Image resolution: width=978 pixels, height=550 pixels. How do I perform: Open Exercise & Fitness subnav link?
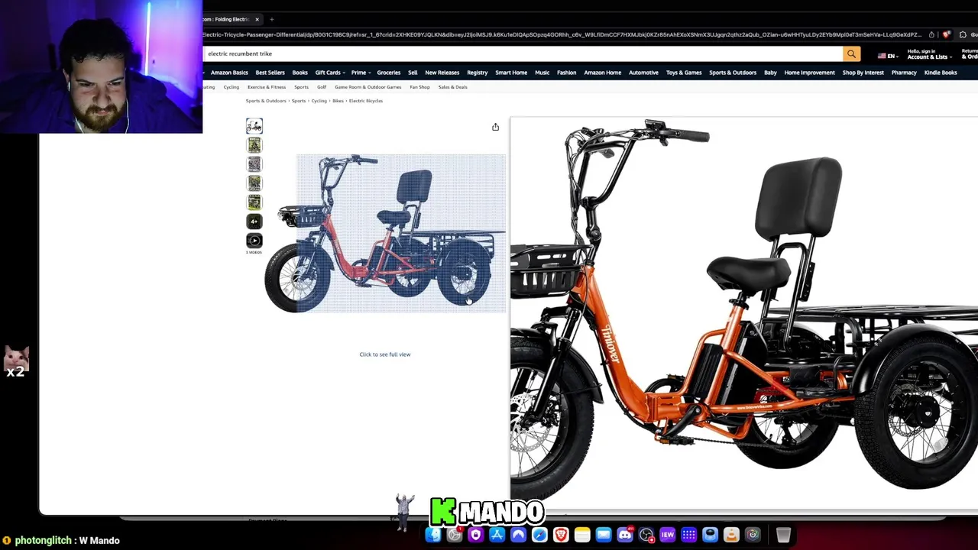[267, 87]
